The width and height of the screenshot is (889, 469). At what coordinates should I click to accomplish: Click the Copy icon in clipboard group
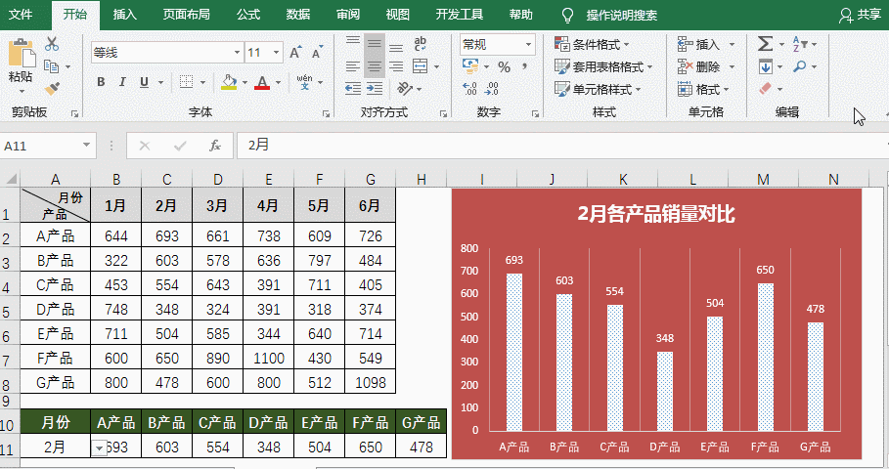coord(52,66)
